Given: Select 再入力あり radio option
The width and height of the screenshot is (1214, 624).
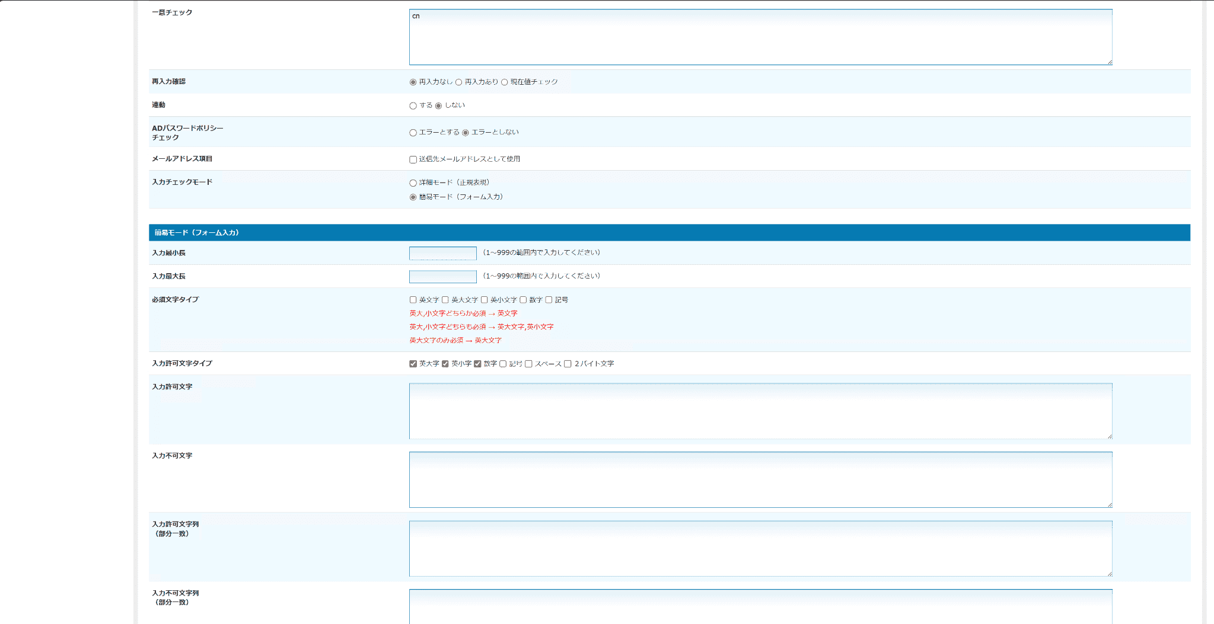Looking at the screenshot, I should [x=458, y=82].
